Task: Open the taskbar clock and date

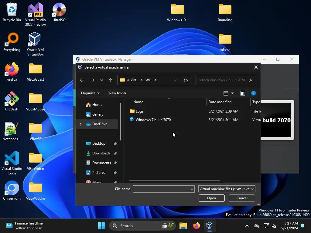Action: 289,226
